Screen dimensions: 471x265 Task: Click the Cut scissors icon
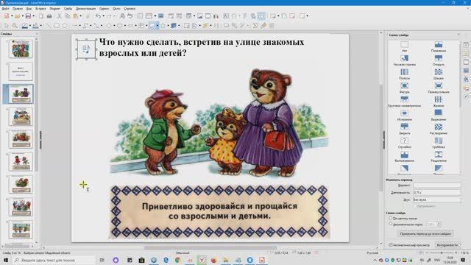coord(59,16)
